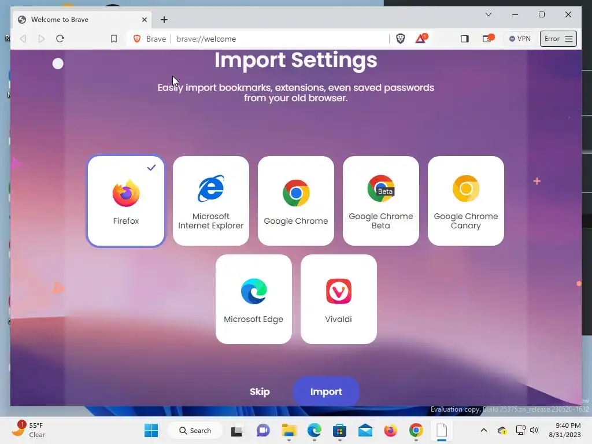Open Brave Shields lion icon
The height and width of the screenshot is (444, 592).
click(x=400, y=39)
